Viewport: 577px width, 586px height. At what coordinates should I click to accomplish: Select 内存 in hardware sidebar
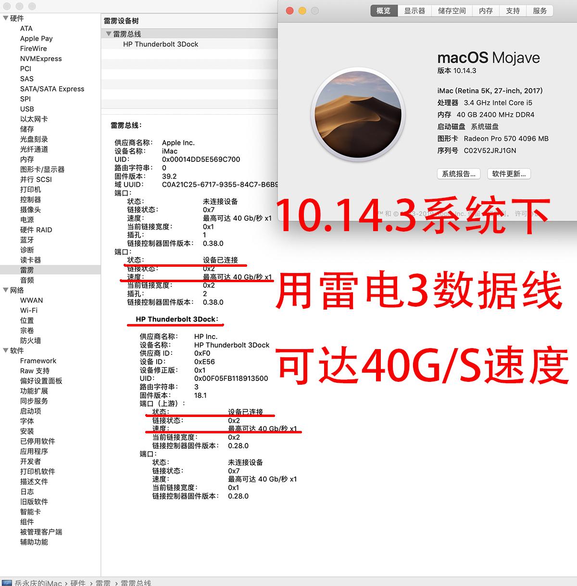[x=27, y=159]
